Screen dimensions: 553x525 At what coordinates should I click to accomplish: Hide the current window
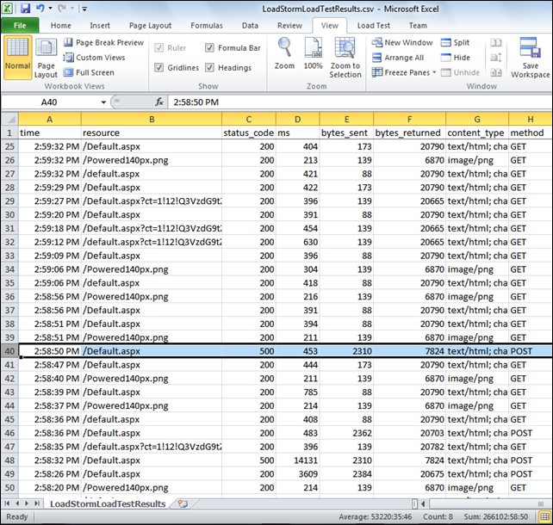tap(456, 58)
